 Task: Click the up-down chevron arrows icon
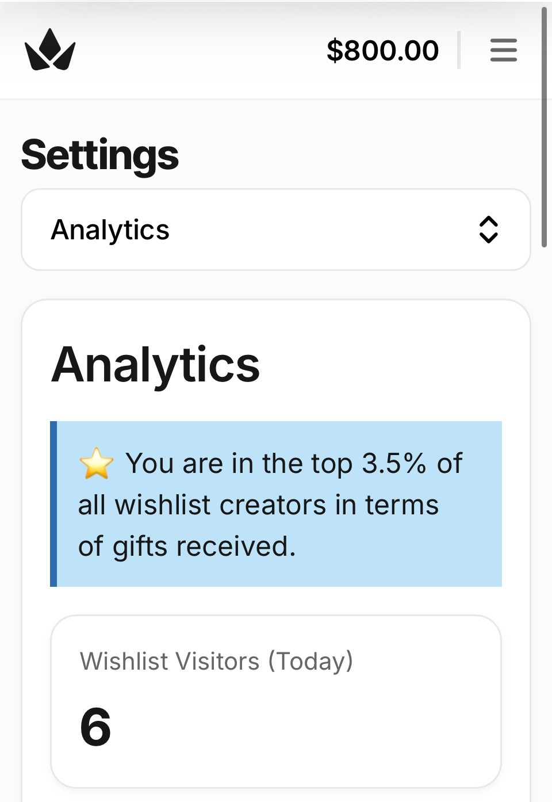[488, 230]
